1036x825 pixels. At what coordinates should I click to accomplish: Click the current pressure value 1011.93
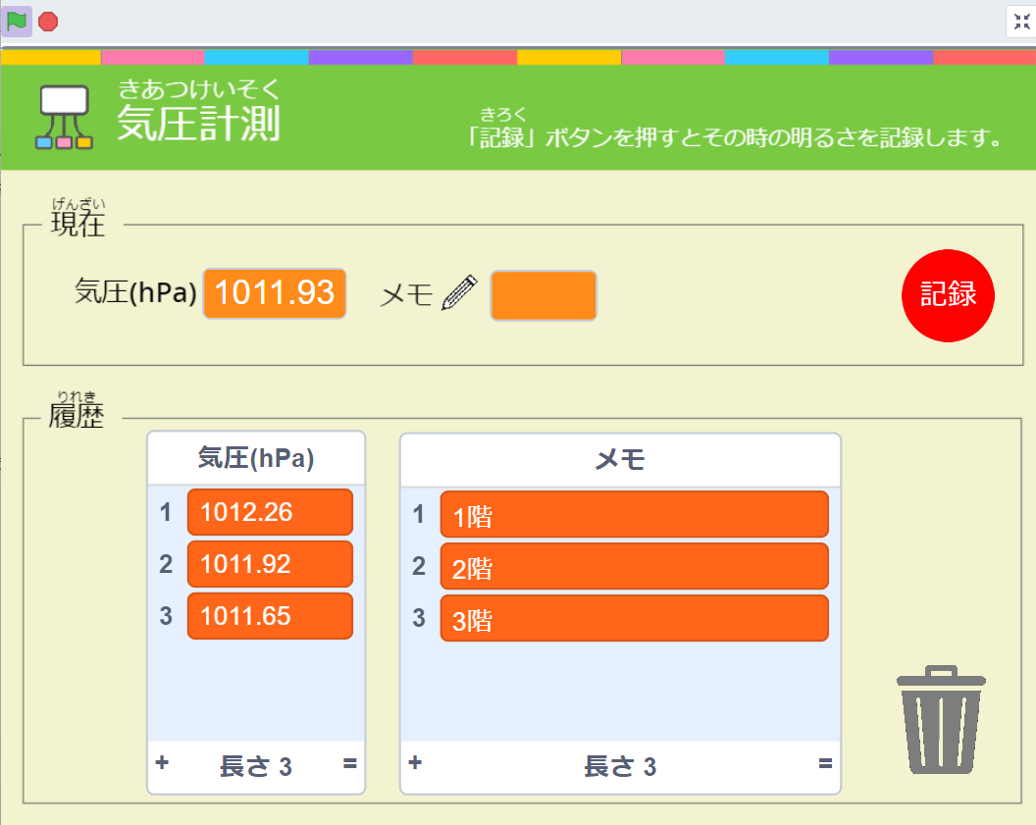tap(274, 293)
